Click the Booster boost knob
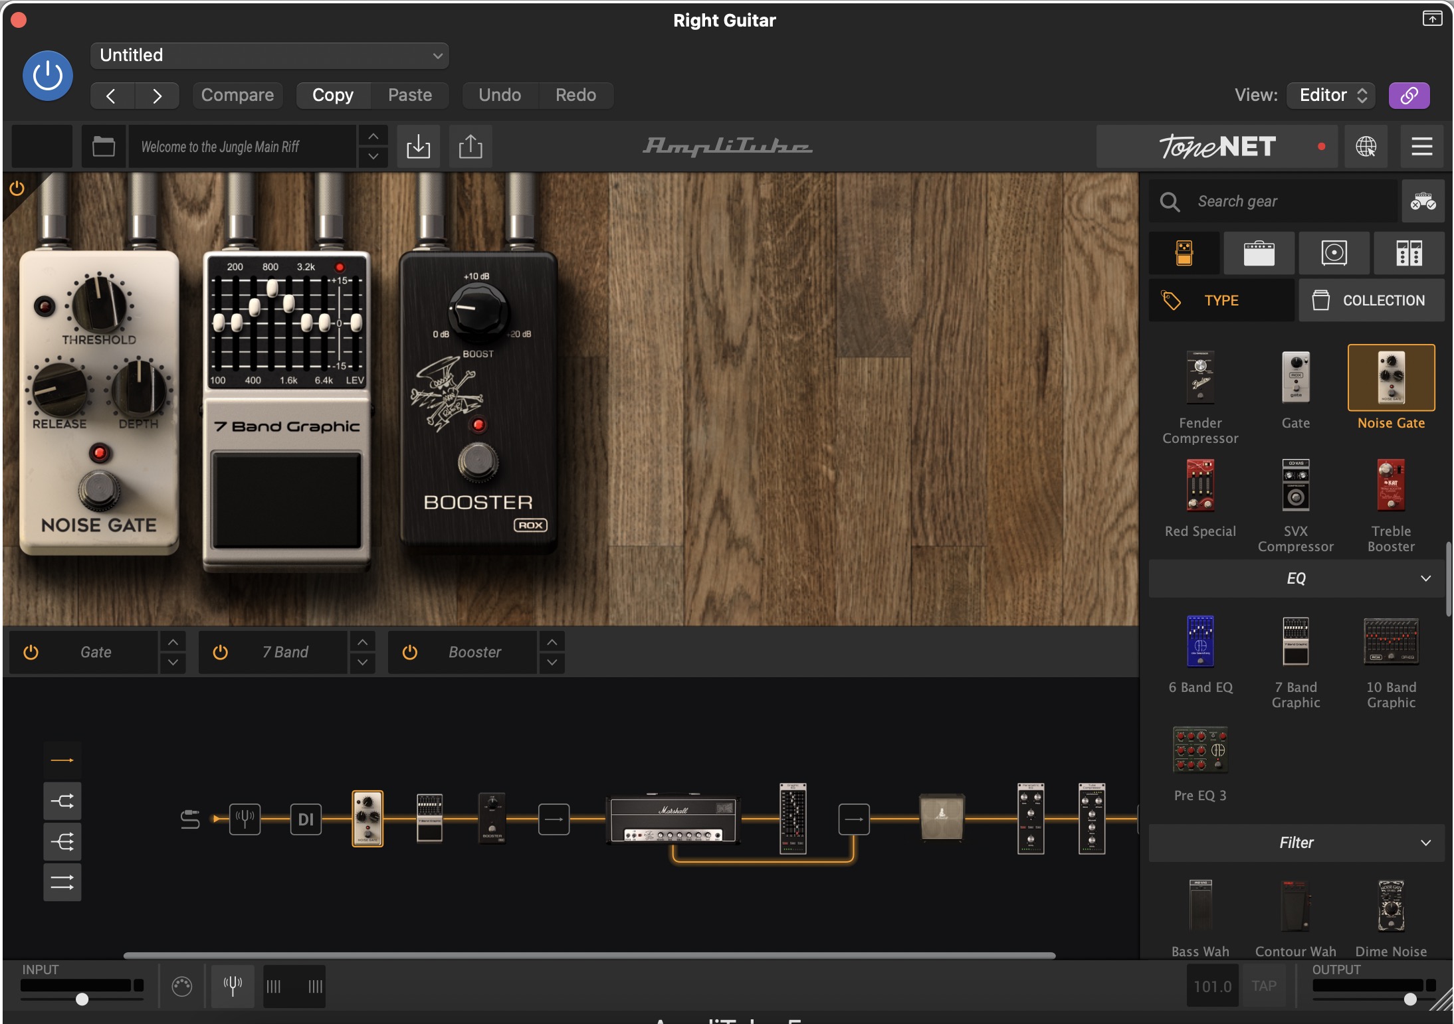This screenshot has height=1024, width=1454. (x=478, y=309)
